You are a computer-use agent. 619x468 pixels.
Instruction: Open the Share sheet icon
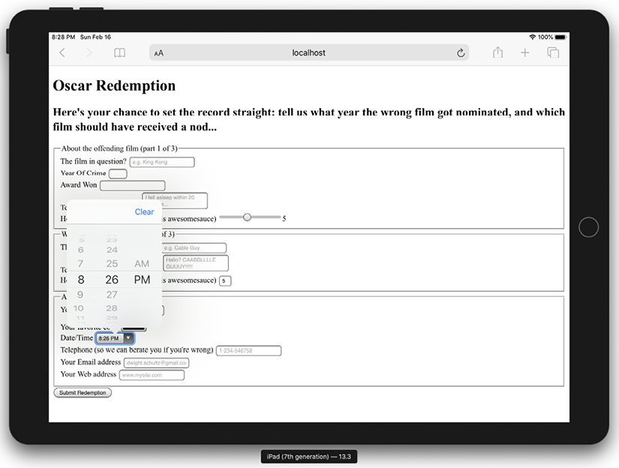tap(497, 52)
